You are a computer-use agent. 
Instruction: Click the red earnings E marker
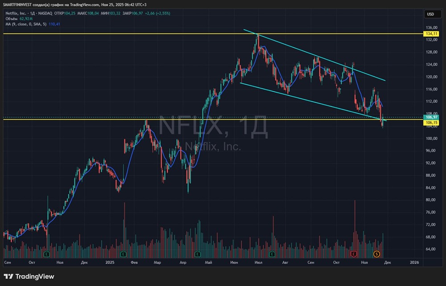pos(354,254)
